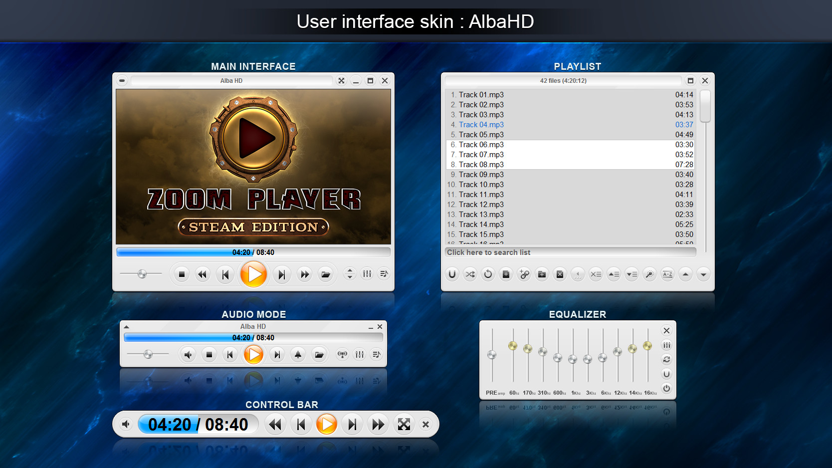Click the 42 files header in playlist
The width and height of the screenshot is (832, 468).
pyautogui.click(x=563, y=80)
